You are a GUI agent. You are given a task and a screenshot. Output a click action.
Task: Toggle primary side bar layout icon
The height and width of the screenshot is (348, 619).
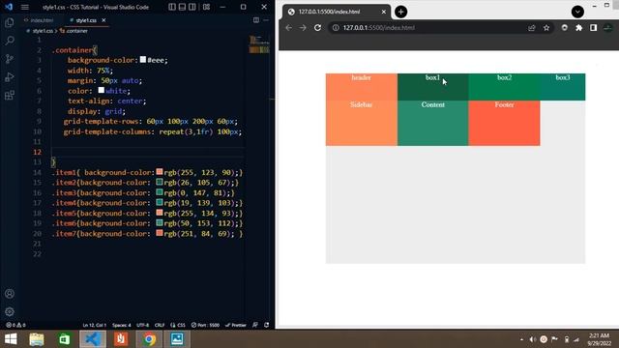coord(172,7)
